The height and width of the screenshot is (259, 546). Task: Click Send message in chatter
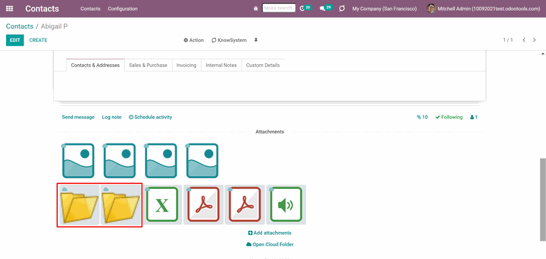pos(78,117)
